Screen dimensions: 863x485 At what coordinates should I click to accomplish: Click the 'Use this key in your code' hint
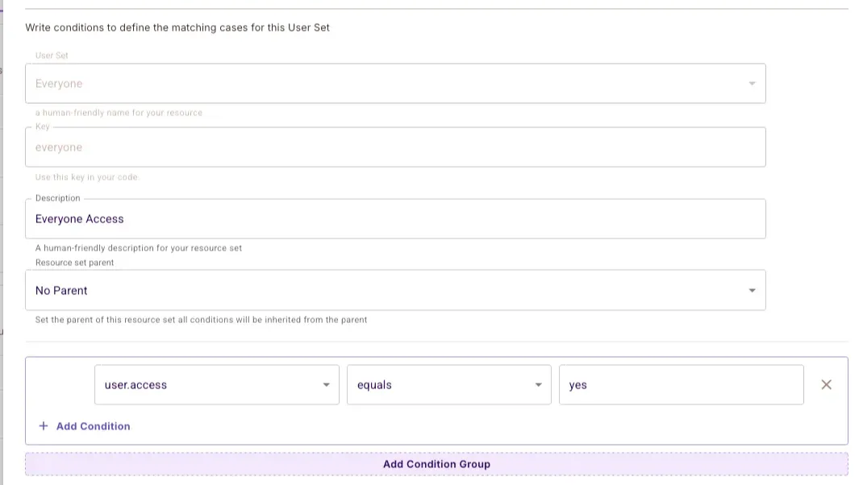pyautogui.click(x=87, y=177)
